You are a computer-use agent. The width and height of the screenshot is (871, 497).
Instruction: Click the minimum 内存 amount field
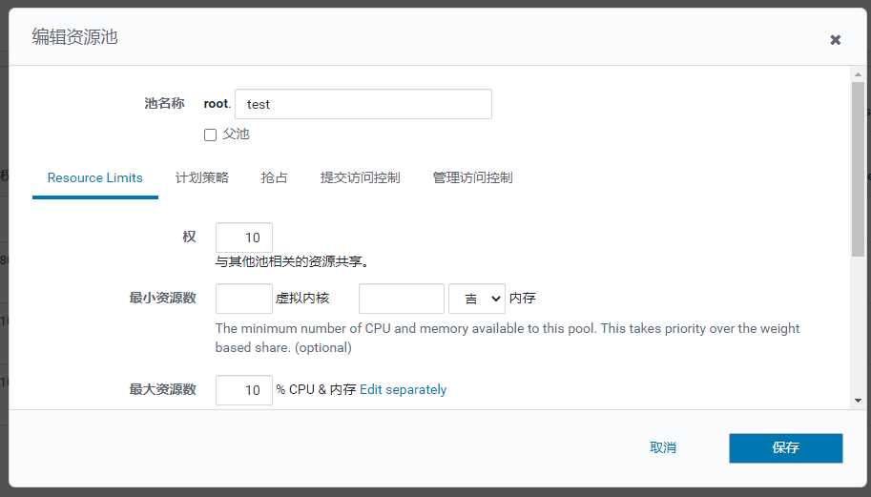401,299
